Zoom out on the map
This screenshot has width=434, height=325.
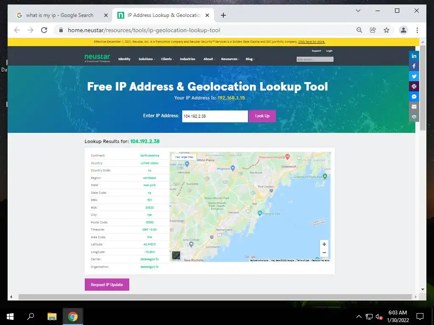point(324,253)
